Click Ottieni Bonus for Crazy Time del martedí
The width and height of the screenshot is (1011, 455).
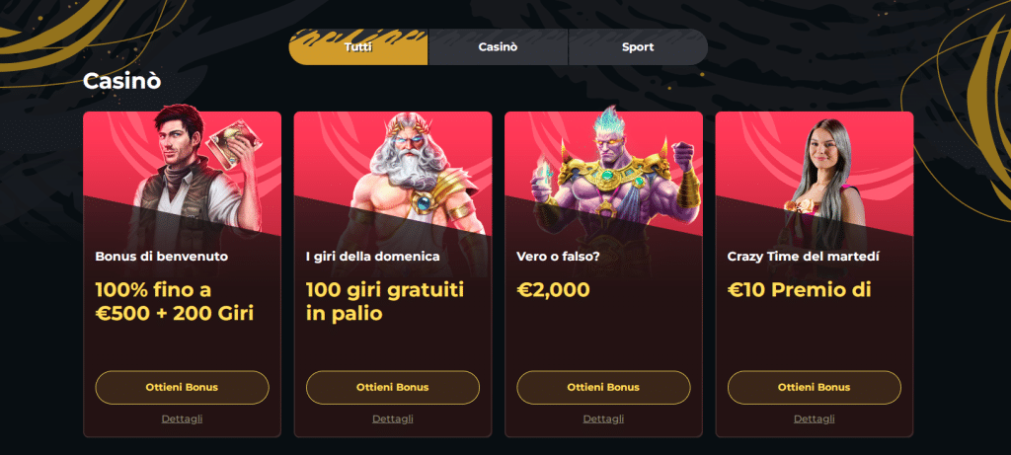coord(815,387)
